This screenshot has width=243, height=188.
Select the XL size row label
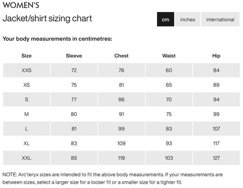click(26, 143)
